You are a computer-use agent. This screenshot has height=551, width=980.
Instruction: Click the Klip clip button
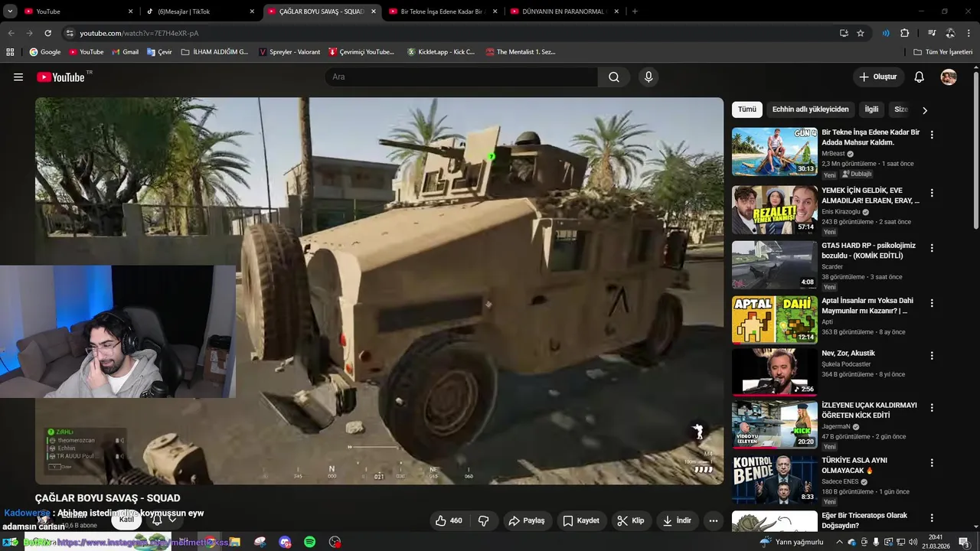631,520
